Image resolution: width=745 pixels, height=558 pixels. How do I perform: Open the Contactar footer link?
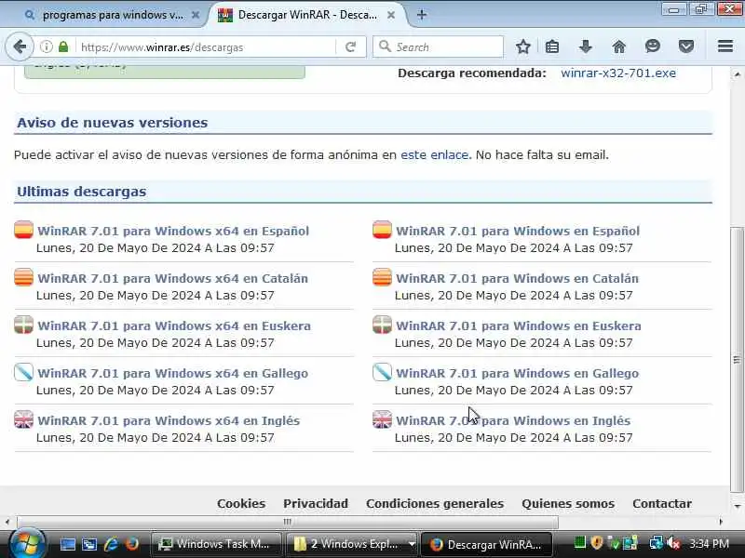(x=662, y=503)
